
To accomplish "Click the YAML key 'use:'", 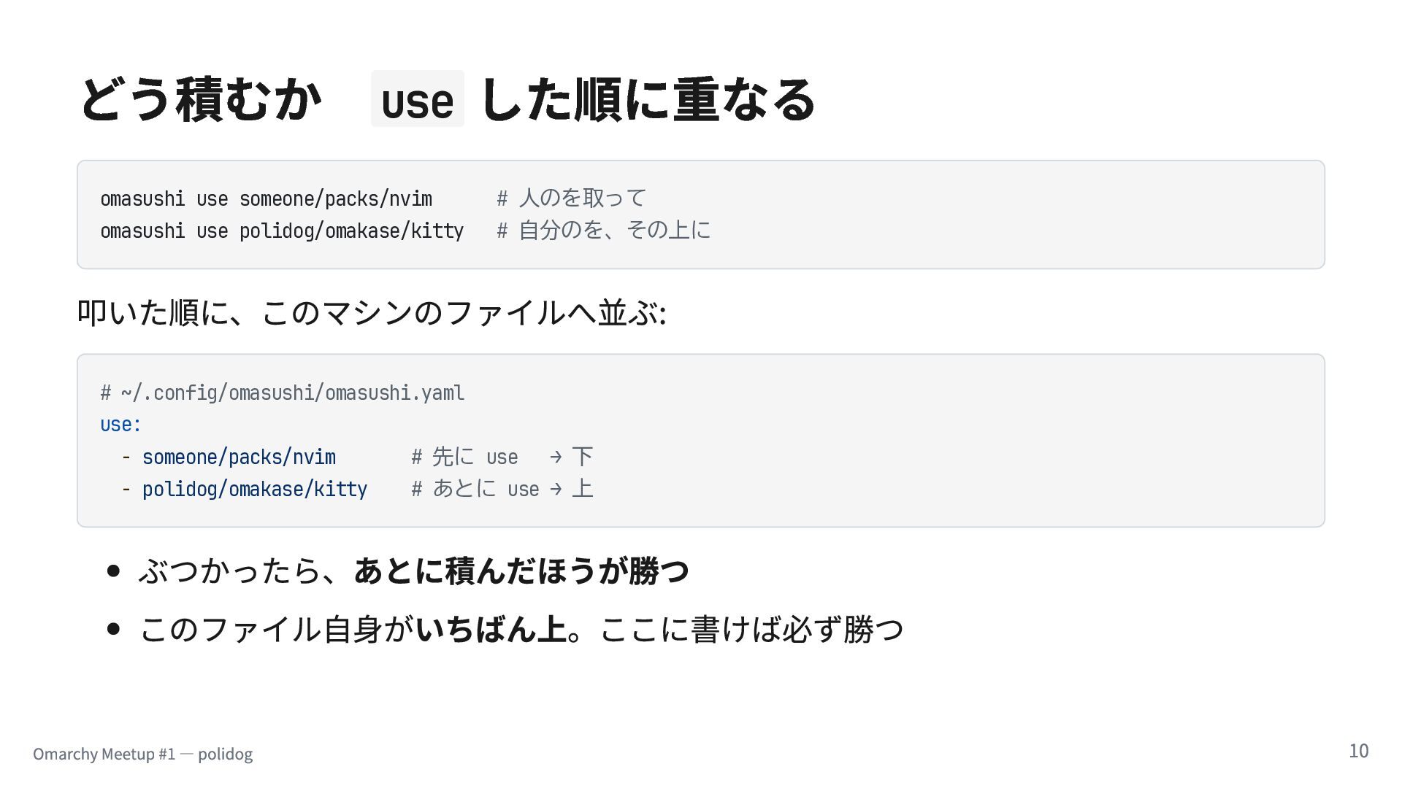I will pyautogui.click(x=120, y=425).
